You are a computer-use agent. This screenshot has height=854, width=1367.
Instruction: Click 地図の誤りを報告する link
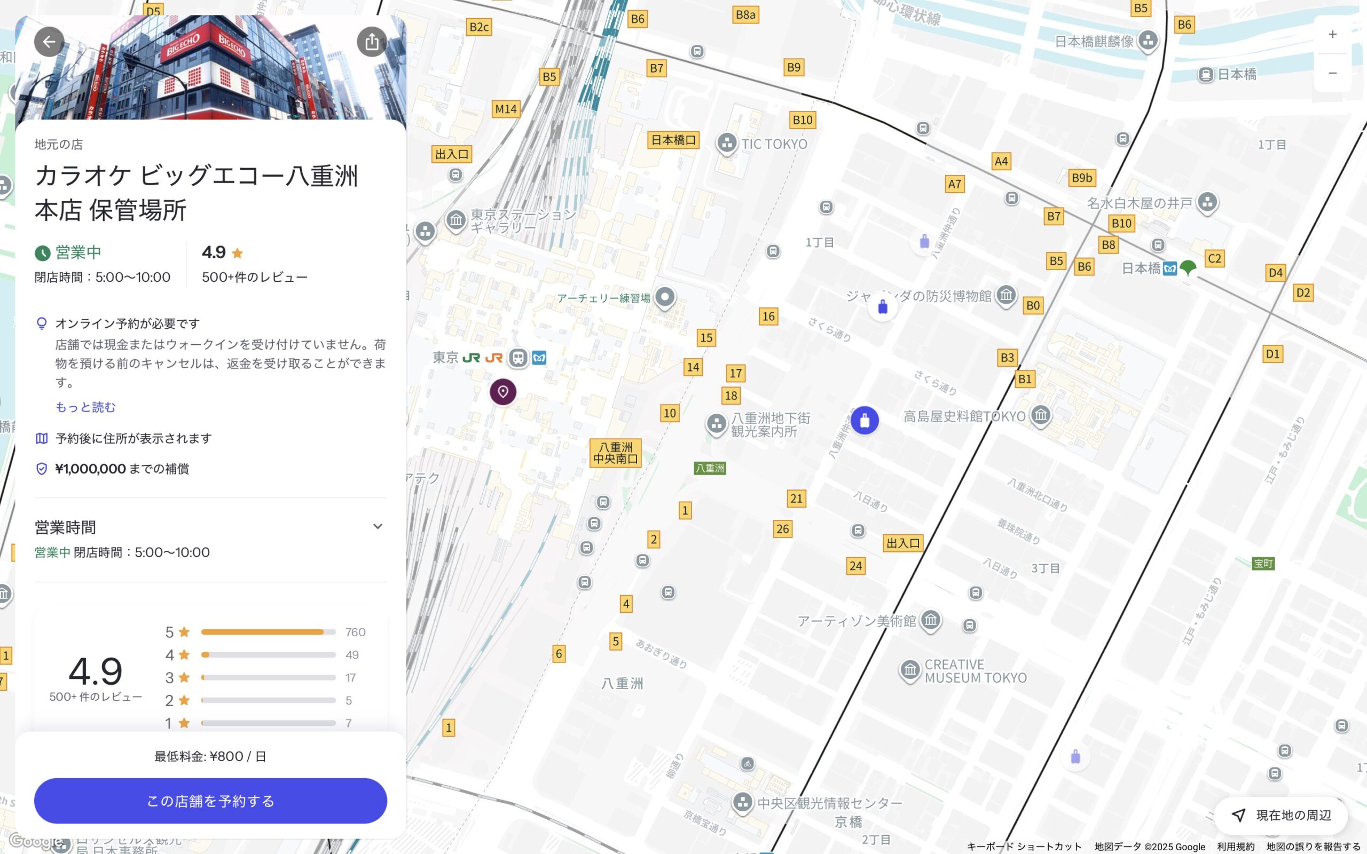tap(1313, 847)
